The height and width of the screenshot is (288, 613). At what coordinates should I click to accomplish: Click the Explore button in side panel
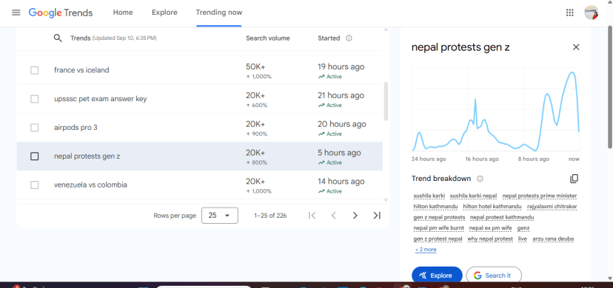point(437,275)
